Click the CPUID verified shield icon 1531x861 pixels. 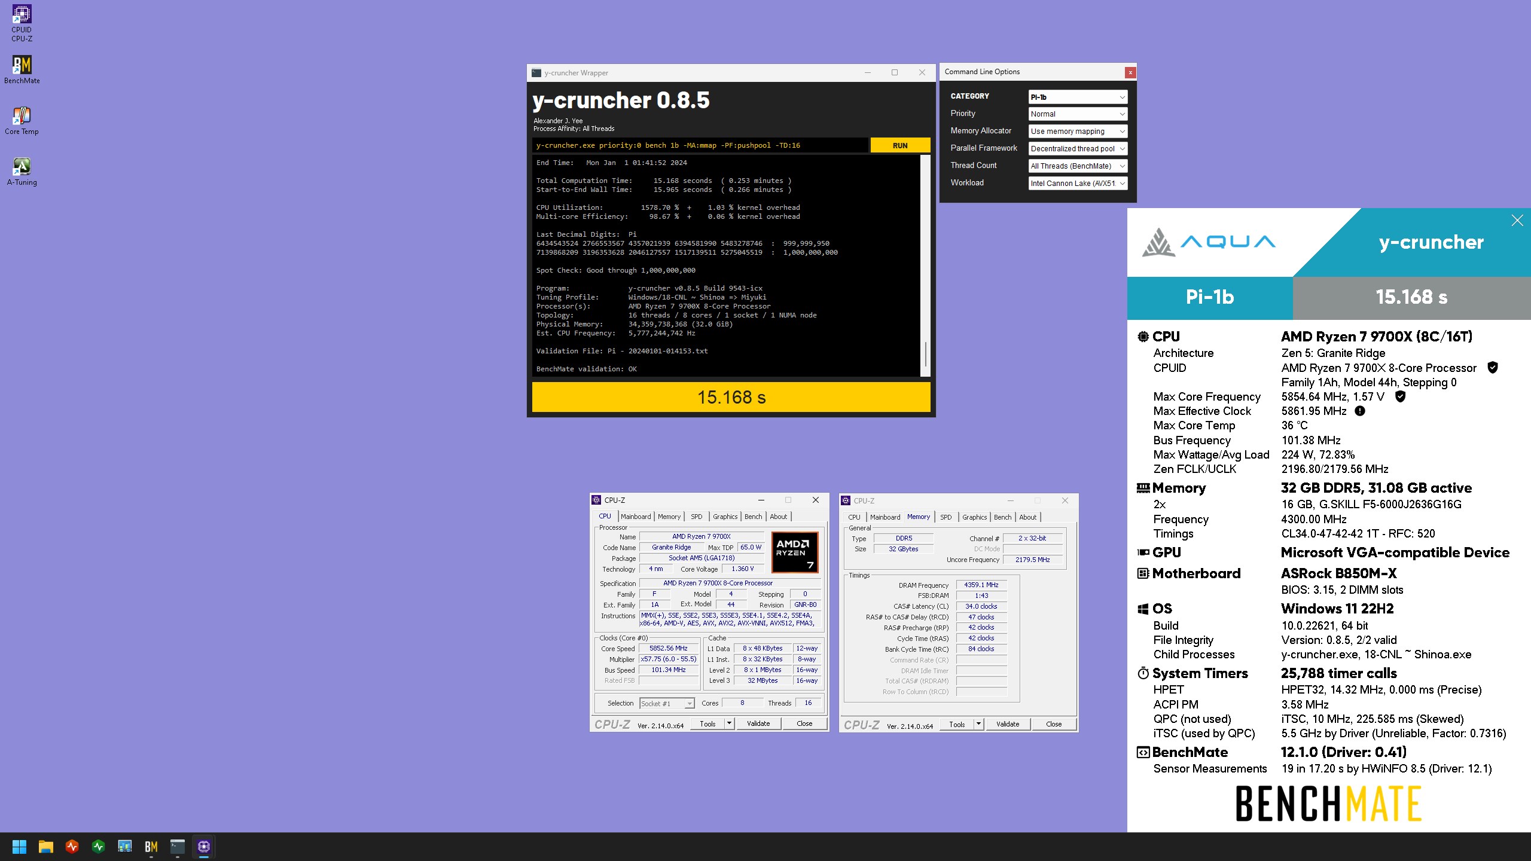pos(1492,368)
